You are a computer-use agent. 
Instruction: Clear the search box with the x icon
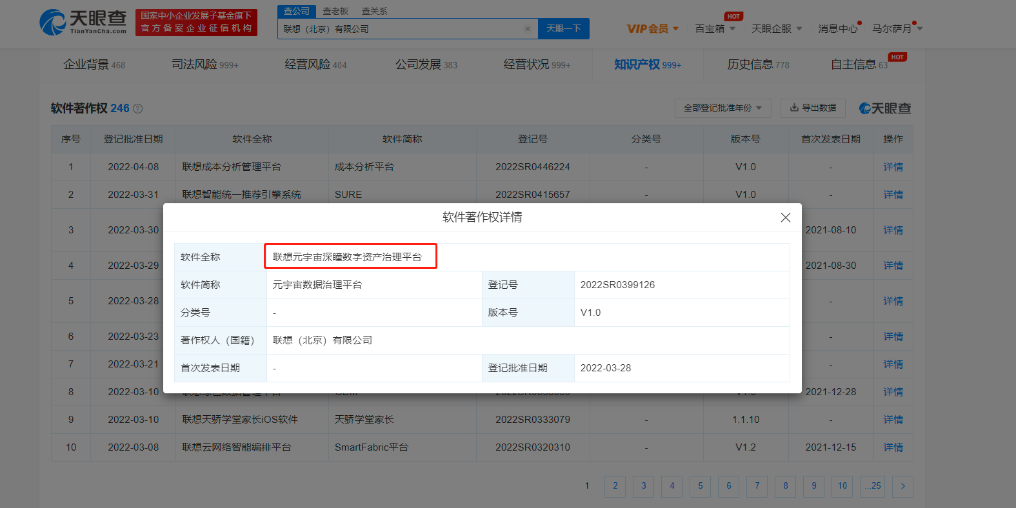tap(528, 28)
